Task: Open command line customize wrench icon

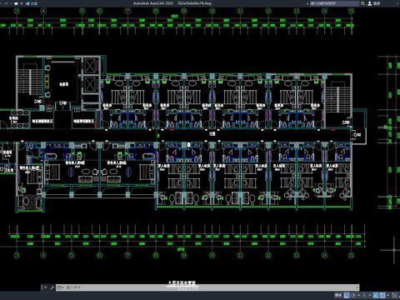Action: (x=52, y=287)
